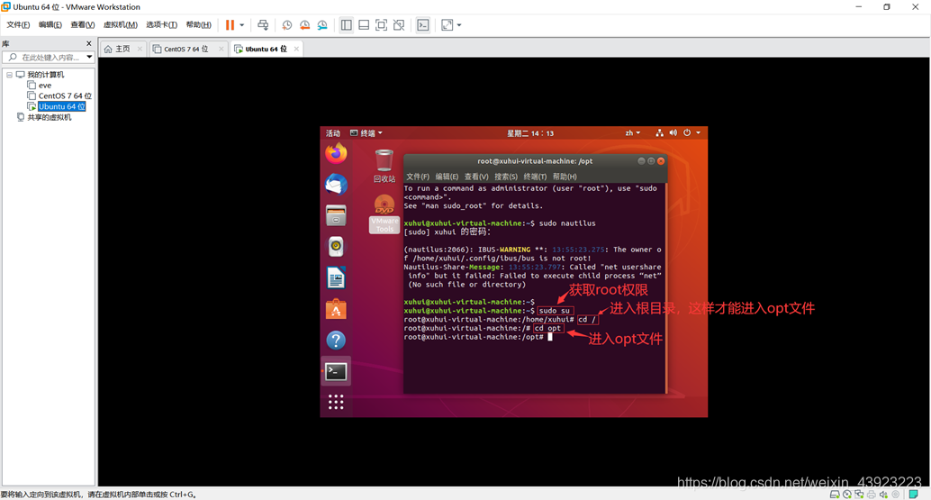Send Ctrl+Alt+Del to the virtual machine
Viewport: 931px width, 500px height.
(263, 25)
